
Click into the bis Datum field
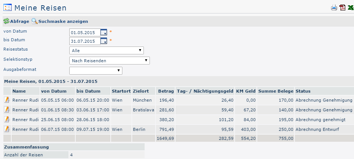(85, 41)
